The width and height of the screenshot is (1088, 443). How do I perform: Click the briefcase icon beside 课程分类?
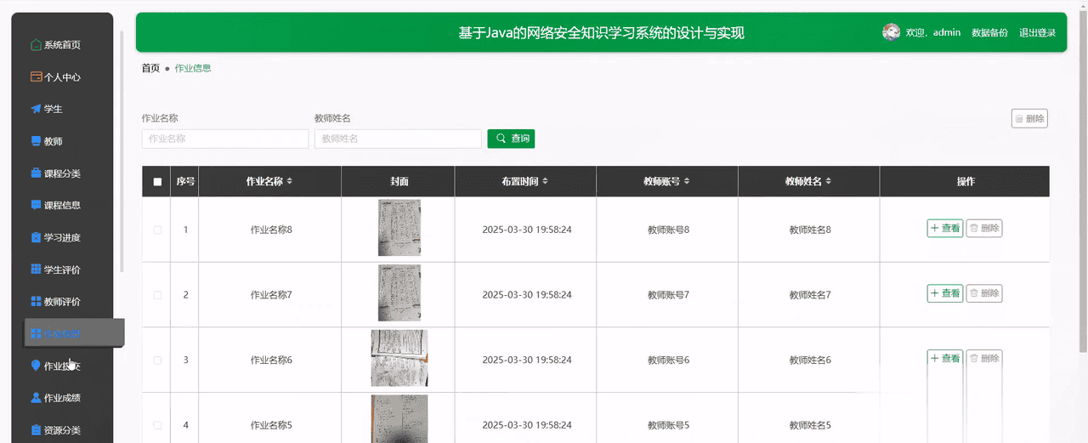36,173
